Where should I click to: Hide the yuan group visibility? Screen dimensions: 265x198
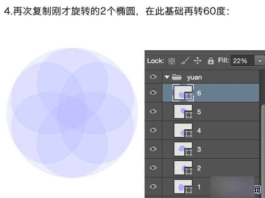pos(153,77)
